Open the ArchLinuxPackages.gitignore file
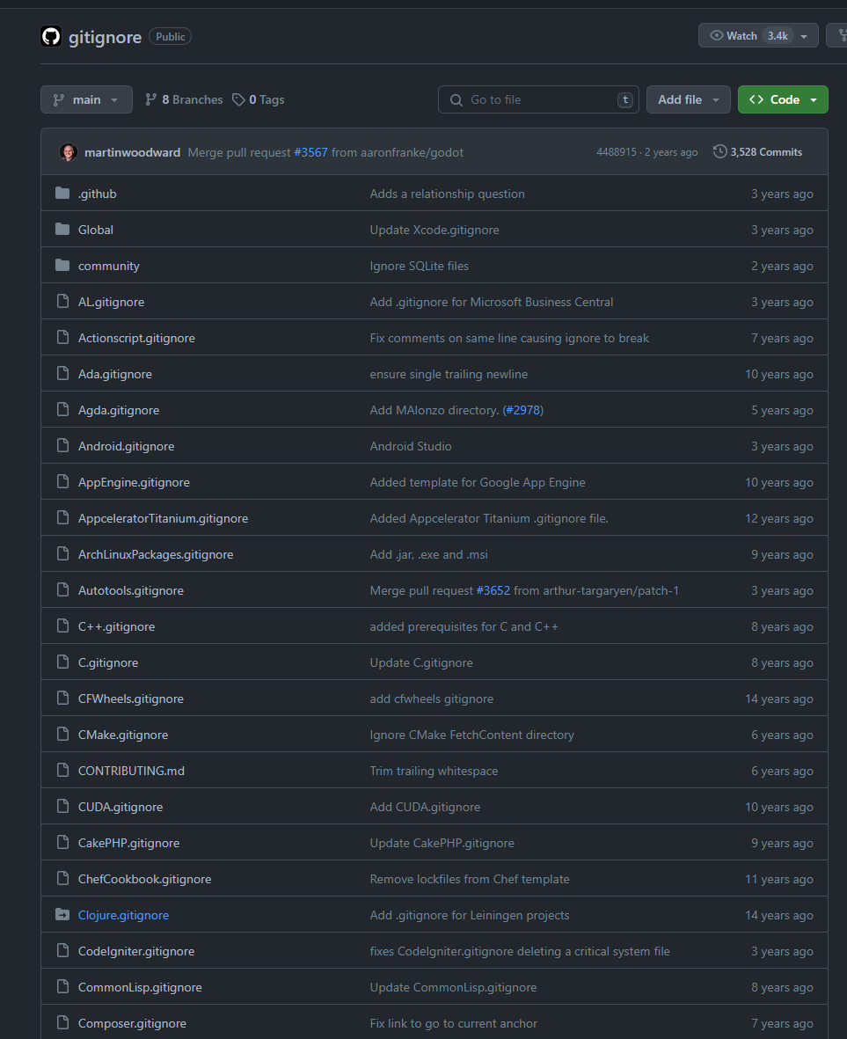Screen dimensions: 847x1039 (156, 554)
